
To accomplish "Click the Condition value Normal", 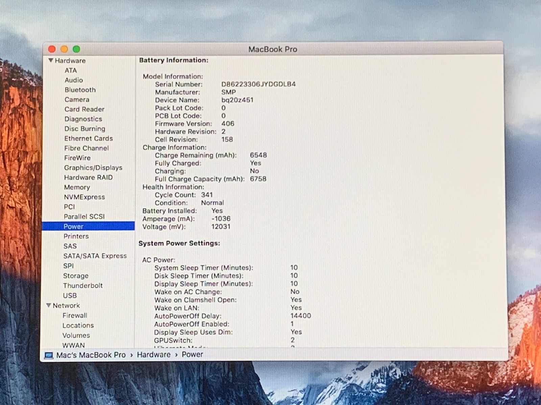I will (x=212, y=203).
